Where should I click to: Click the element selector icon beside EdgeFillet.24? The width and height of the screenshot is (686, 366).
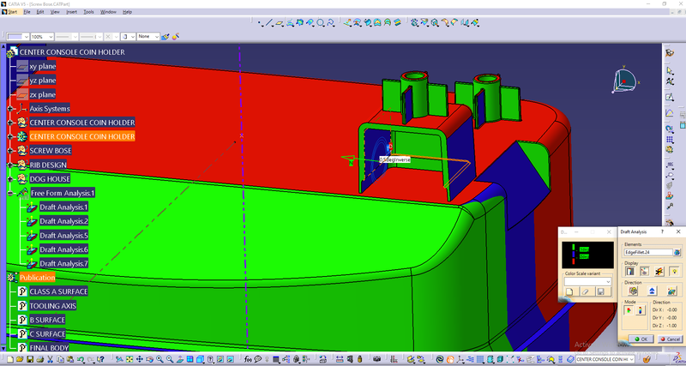pyautogui.click(x=675, y=252)
